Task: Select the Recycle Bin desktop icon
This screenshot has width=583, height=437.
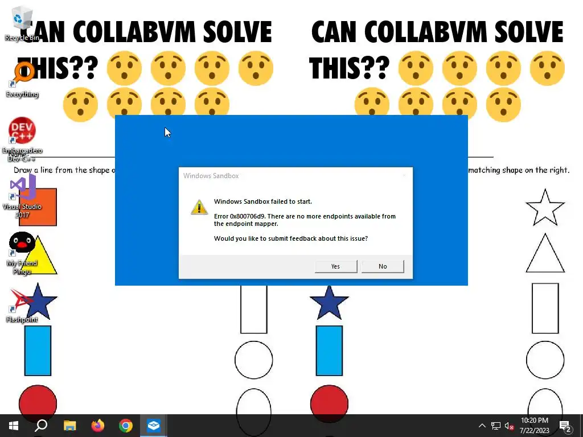Action: (22, 24)
